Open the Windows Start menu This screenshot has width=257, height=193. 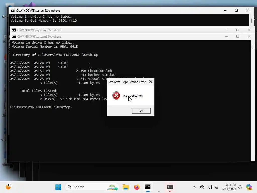58,187
